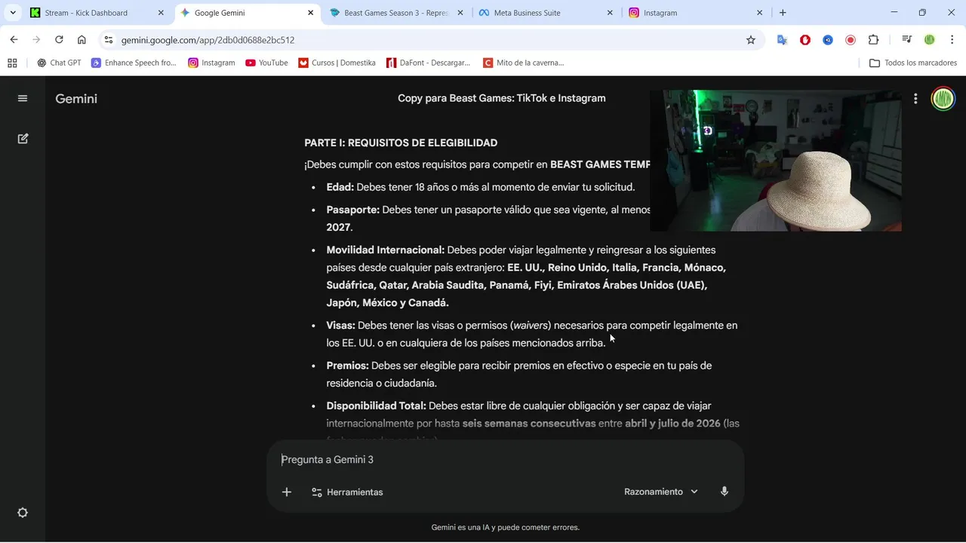The width and height of the screenshot is (966, 543).
Task: Open the apps grid in bookmarks bar
Action: click(x=12, y=63)
